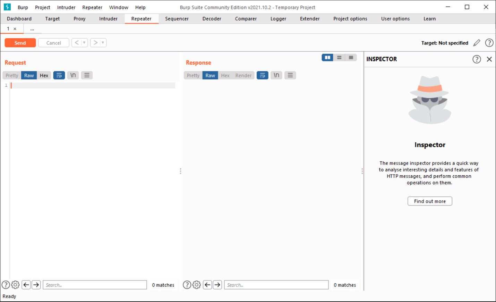
Task: Switch to the Comparer tab
Action: tap(246, 19)
